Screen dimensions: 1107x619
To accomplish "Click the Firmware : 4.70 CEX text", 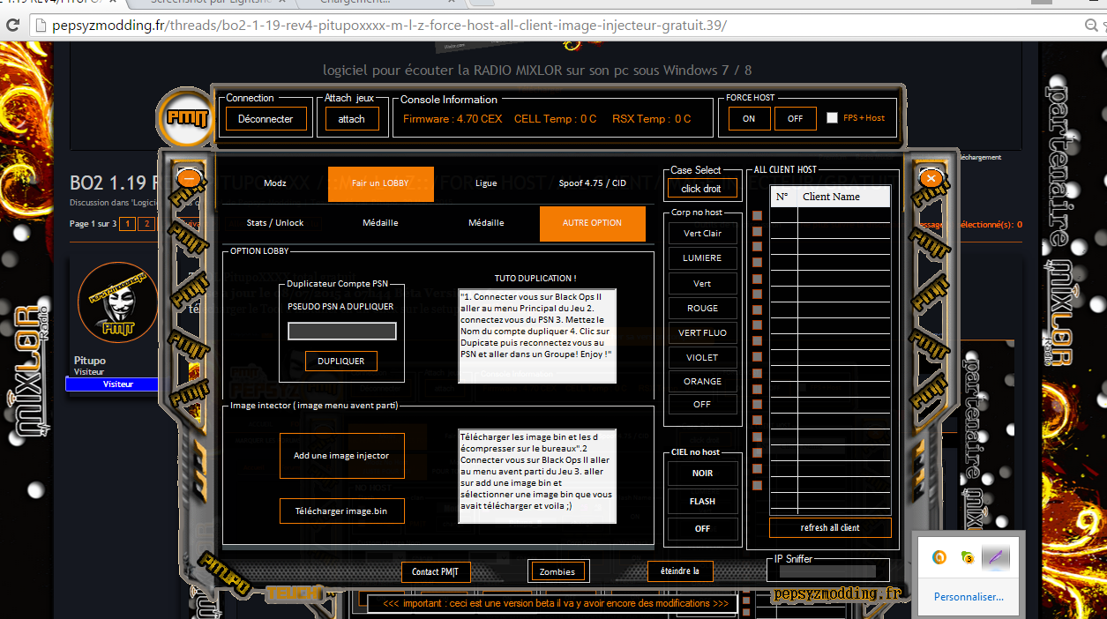I will 453,119.
